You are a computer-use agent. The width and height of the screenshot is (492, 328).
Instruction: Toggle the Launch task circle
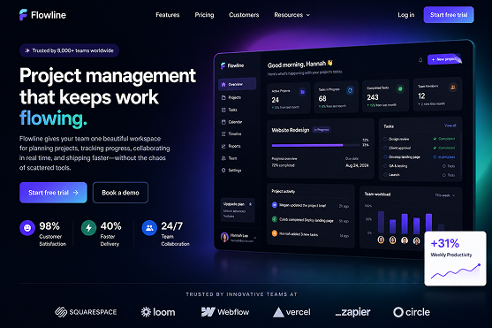(x=385, y=175)
